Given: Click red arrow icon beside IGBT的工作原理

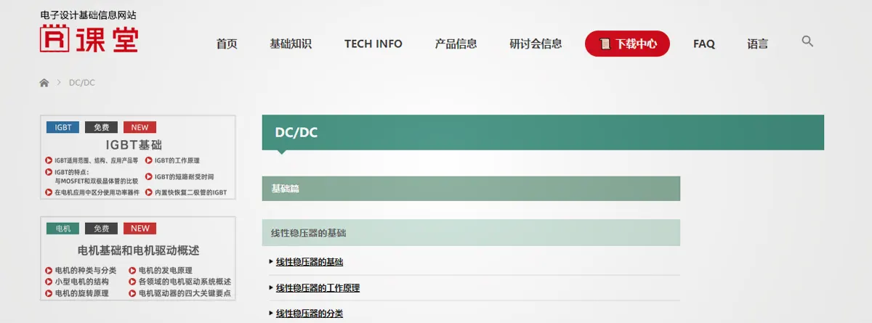Looking at the screenshot, I should (149, 160).
